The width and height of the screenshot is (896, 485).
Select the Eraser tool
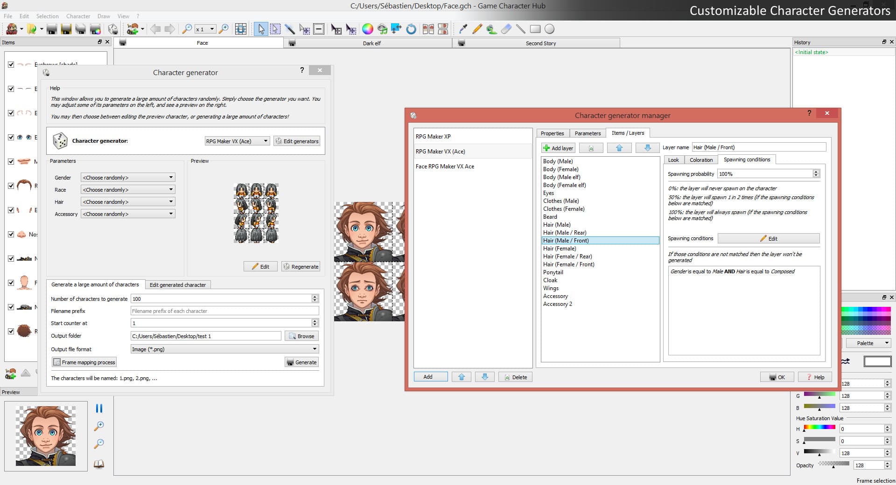coord(506,29)
